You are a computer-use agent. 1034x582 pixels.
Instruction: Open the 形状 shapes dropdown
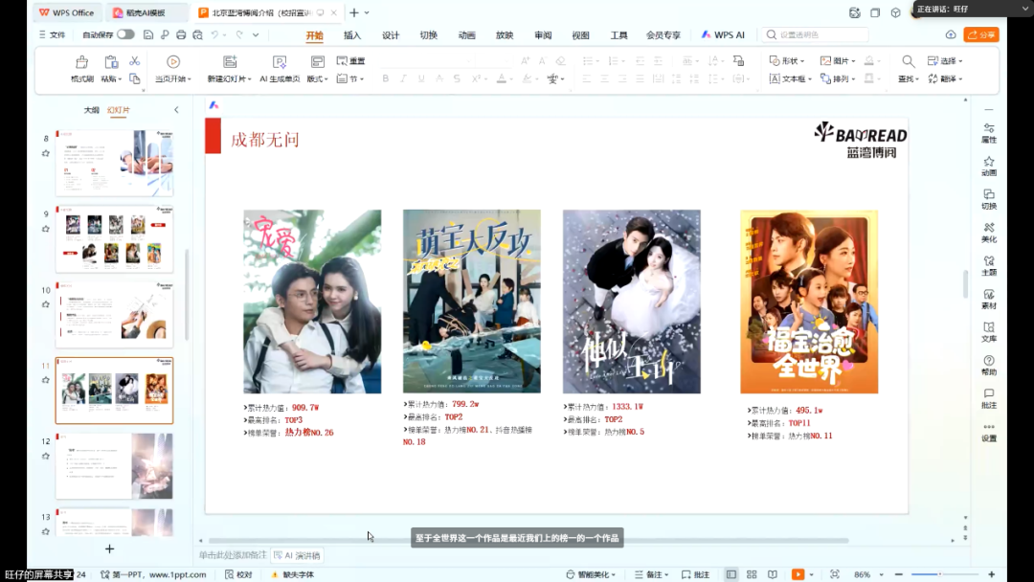(785, 61)
